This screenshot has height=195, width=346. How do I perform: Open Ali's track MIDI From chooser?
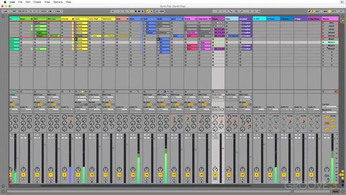click(x=40, y=97)
